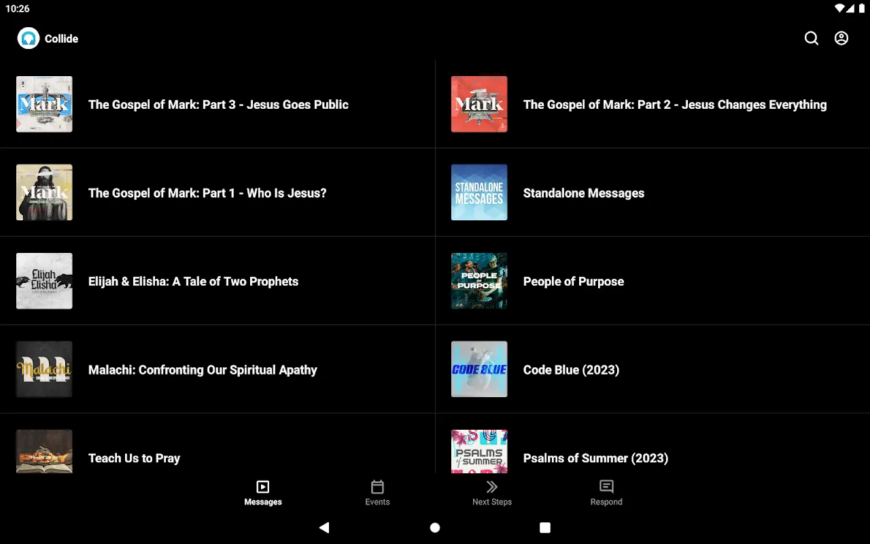Tap the Collide app logo

pyautogui.click(x=29, y=38)
